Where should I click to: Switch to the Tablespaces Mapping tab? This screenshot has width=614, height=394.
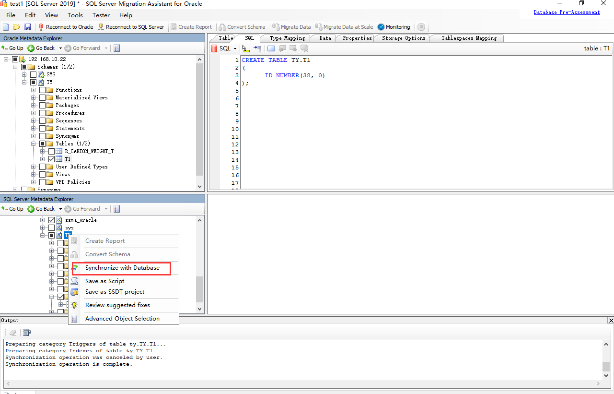point(469,38)
